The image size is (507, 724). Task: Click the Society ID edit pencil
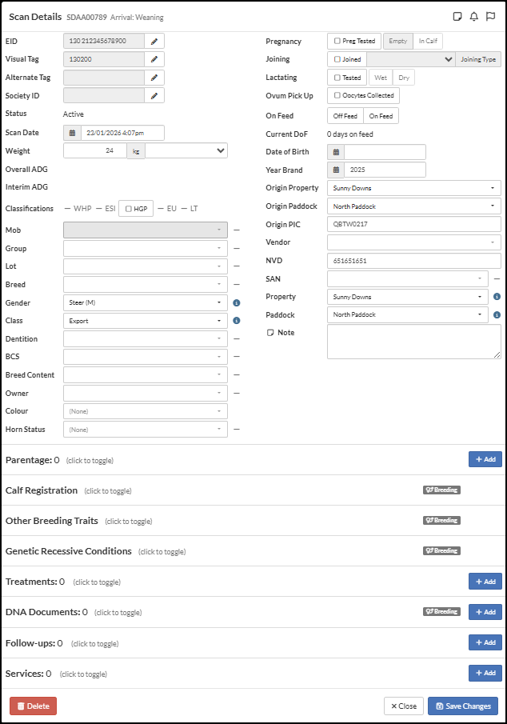pos(154,96)
